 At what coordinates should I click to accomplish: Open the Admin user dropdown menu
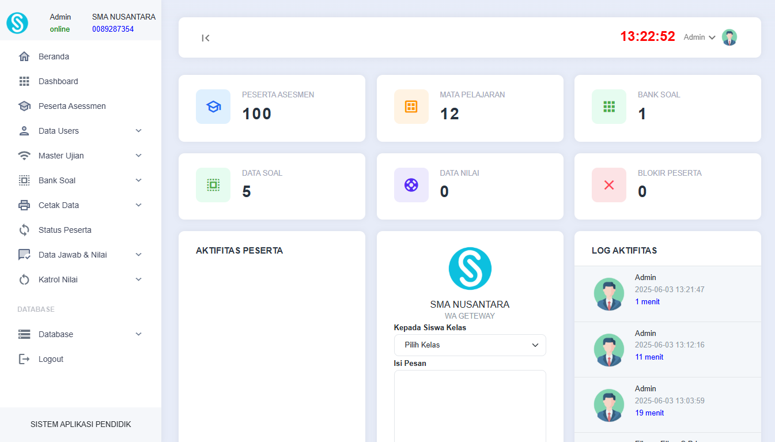click(699, 37)
